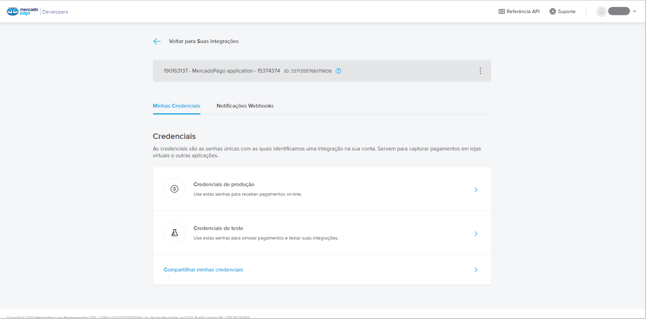Click chevron beside Compartilhar minhas credenciais

click(476, 270)
